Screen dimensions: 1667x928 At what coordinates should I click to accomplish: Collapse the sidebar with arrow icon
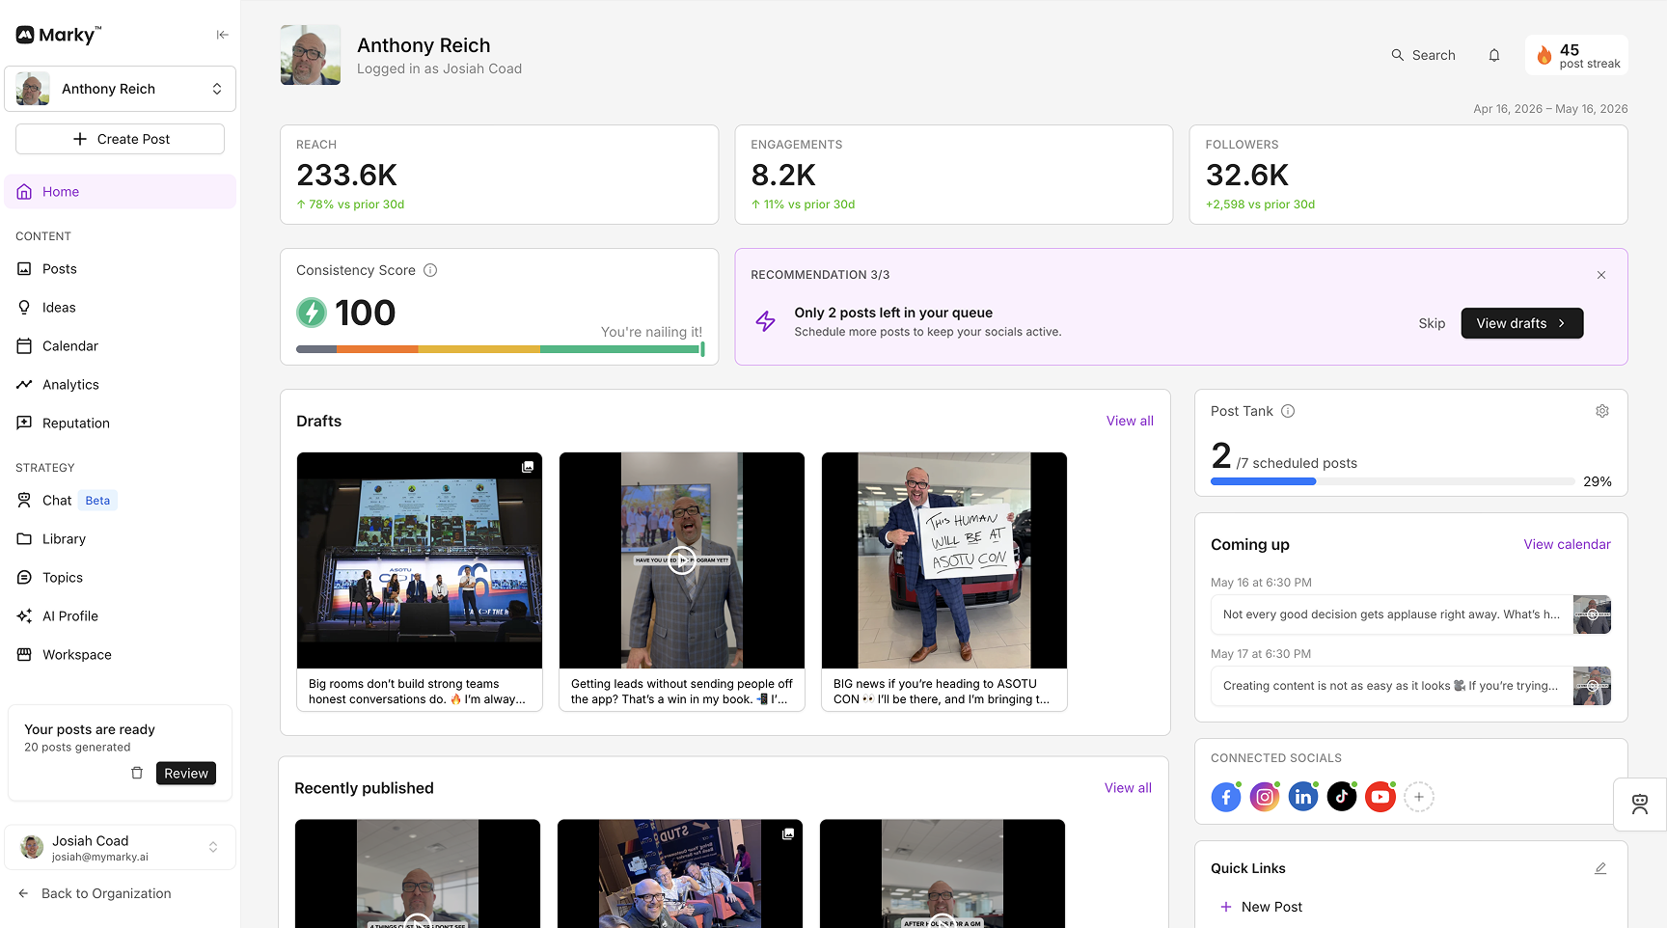tap(222, 35)
